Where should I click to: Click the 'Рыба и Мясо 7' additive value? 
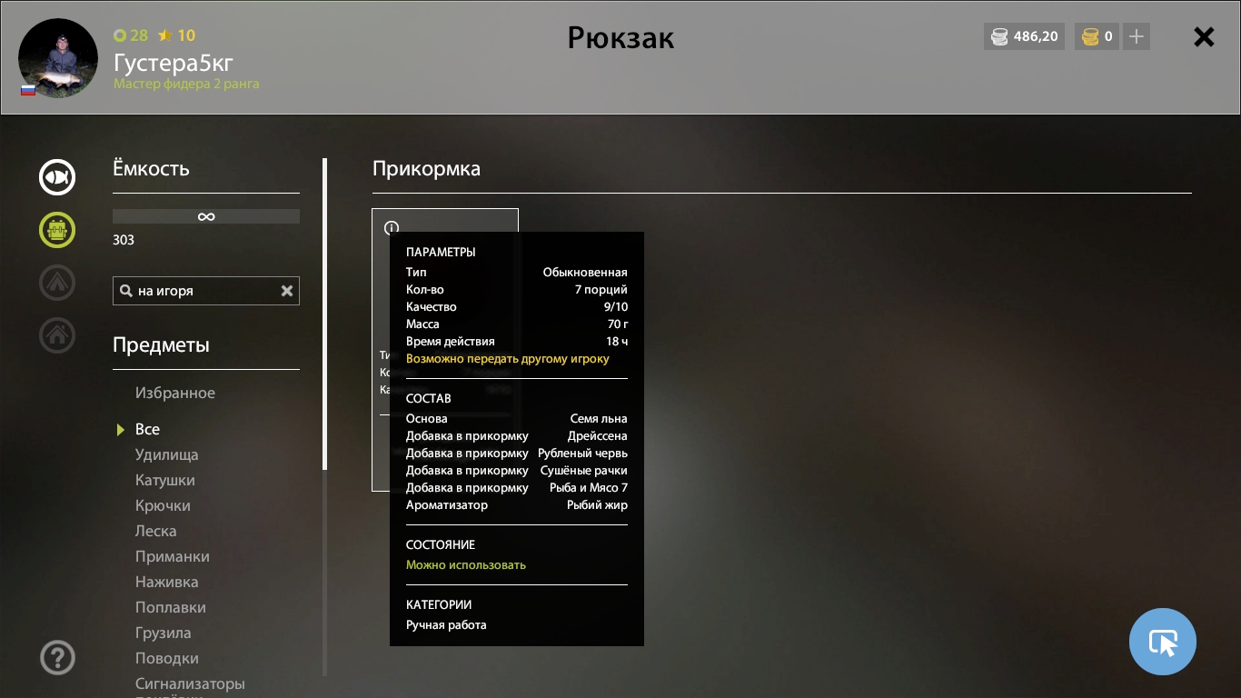coord(589,488)
